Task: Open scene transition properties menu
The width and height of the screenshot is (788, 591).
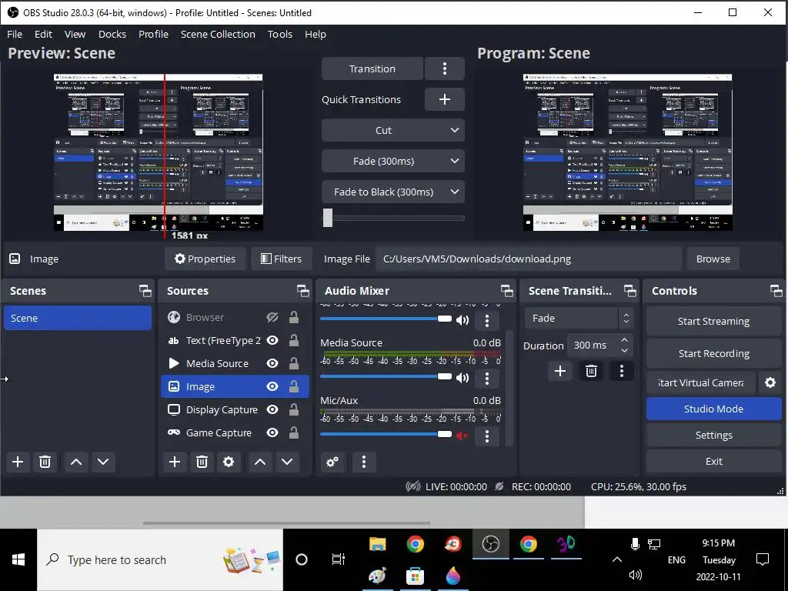Action: [622, 372]
